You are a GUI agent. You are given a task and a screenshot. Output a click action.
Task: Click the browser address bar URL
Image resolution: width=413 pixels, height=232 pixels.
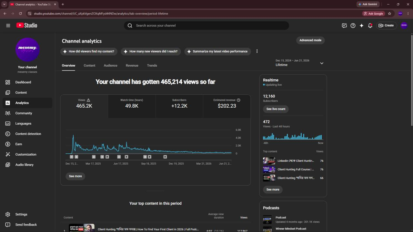pyautogui.click(x=101, y=14)
